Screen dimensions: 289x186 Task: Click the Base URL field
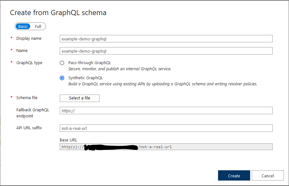166,147
